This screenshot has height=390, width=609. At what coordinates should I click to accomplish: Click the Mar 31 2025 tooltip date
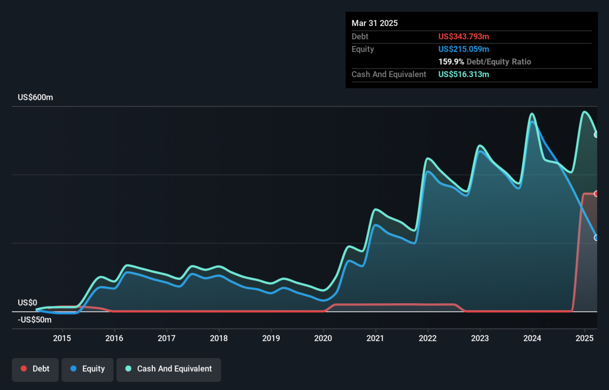tap(375, 23)
